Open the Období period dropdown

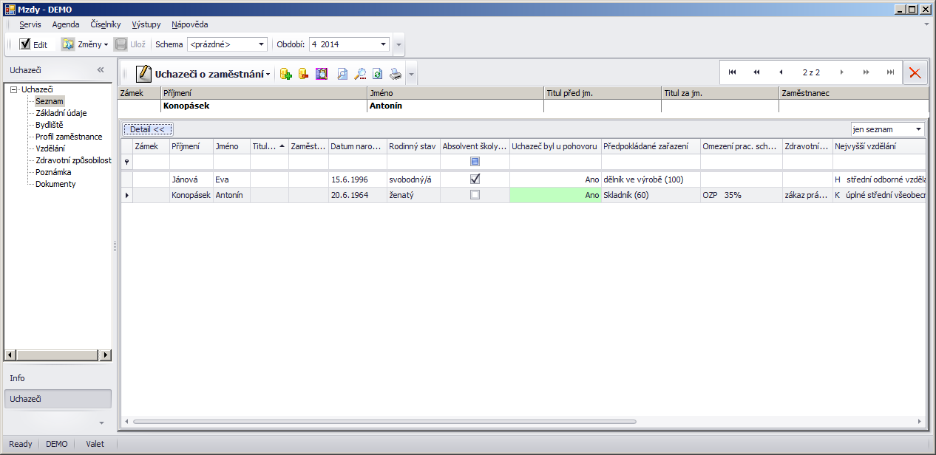point(383,44)
